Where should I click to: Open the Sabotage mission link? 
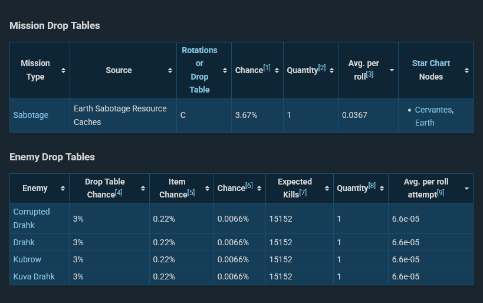coord(31,115)
